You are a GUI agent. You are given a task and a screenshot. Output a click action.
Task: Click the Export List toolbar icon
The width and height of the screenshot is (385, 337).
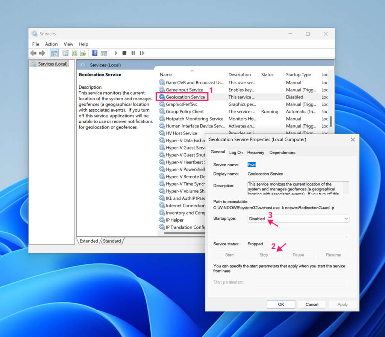[83, 53]
